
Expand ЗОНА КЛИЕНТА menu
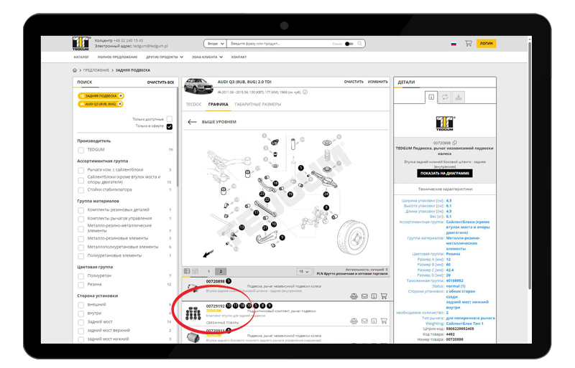(207, 57)
